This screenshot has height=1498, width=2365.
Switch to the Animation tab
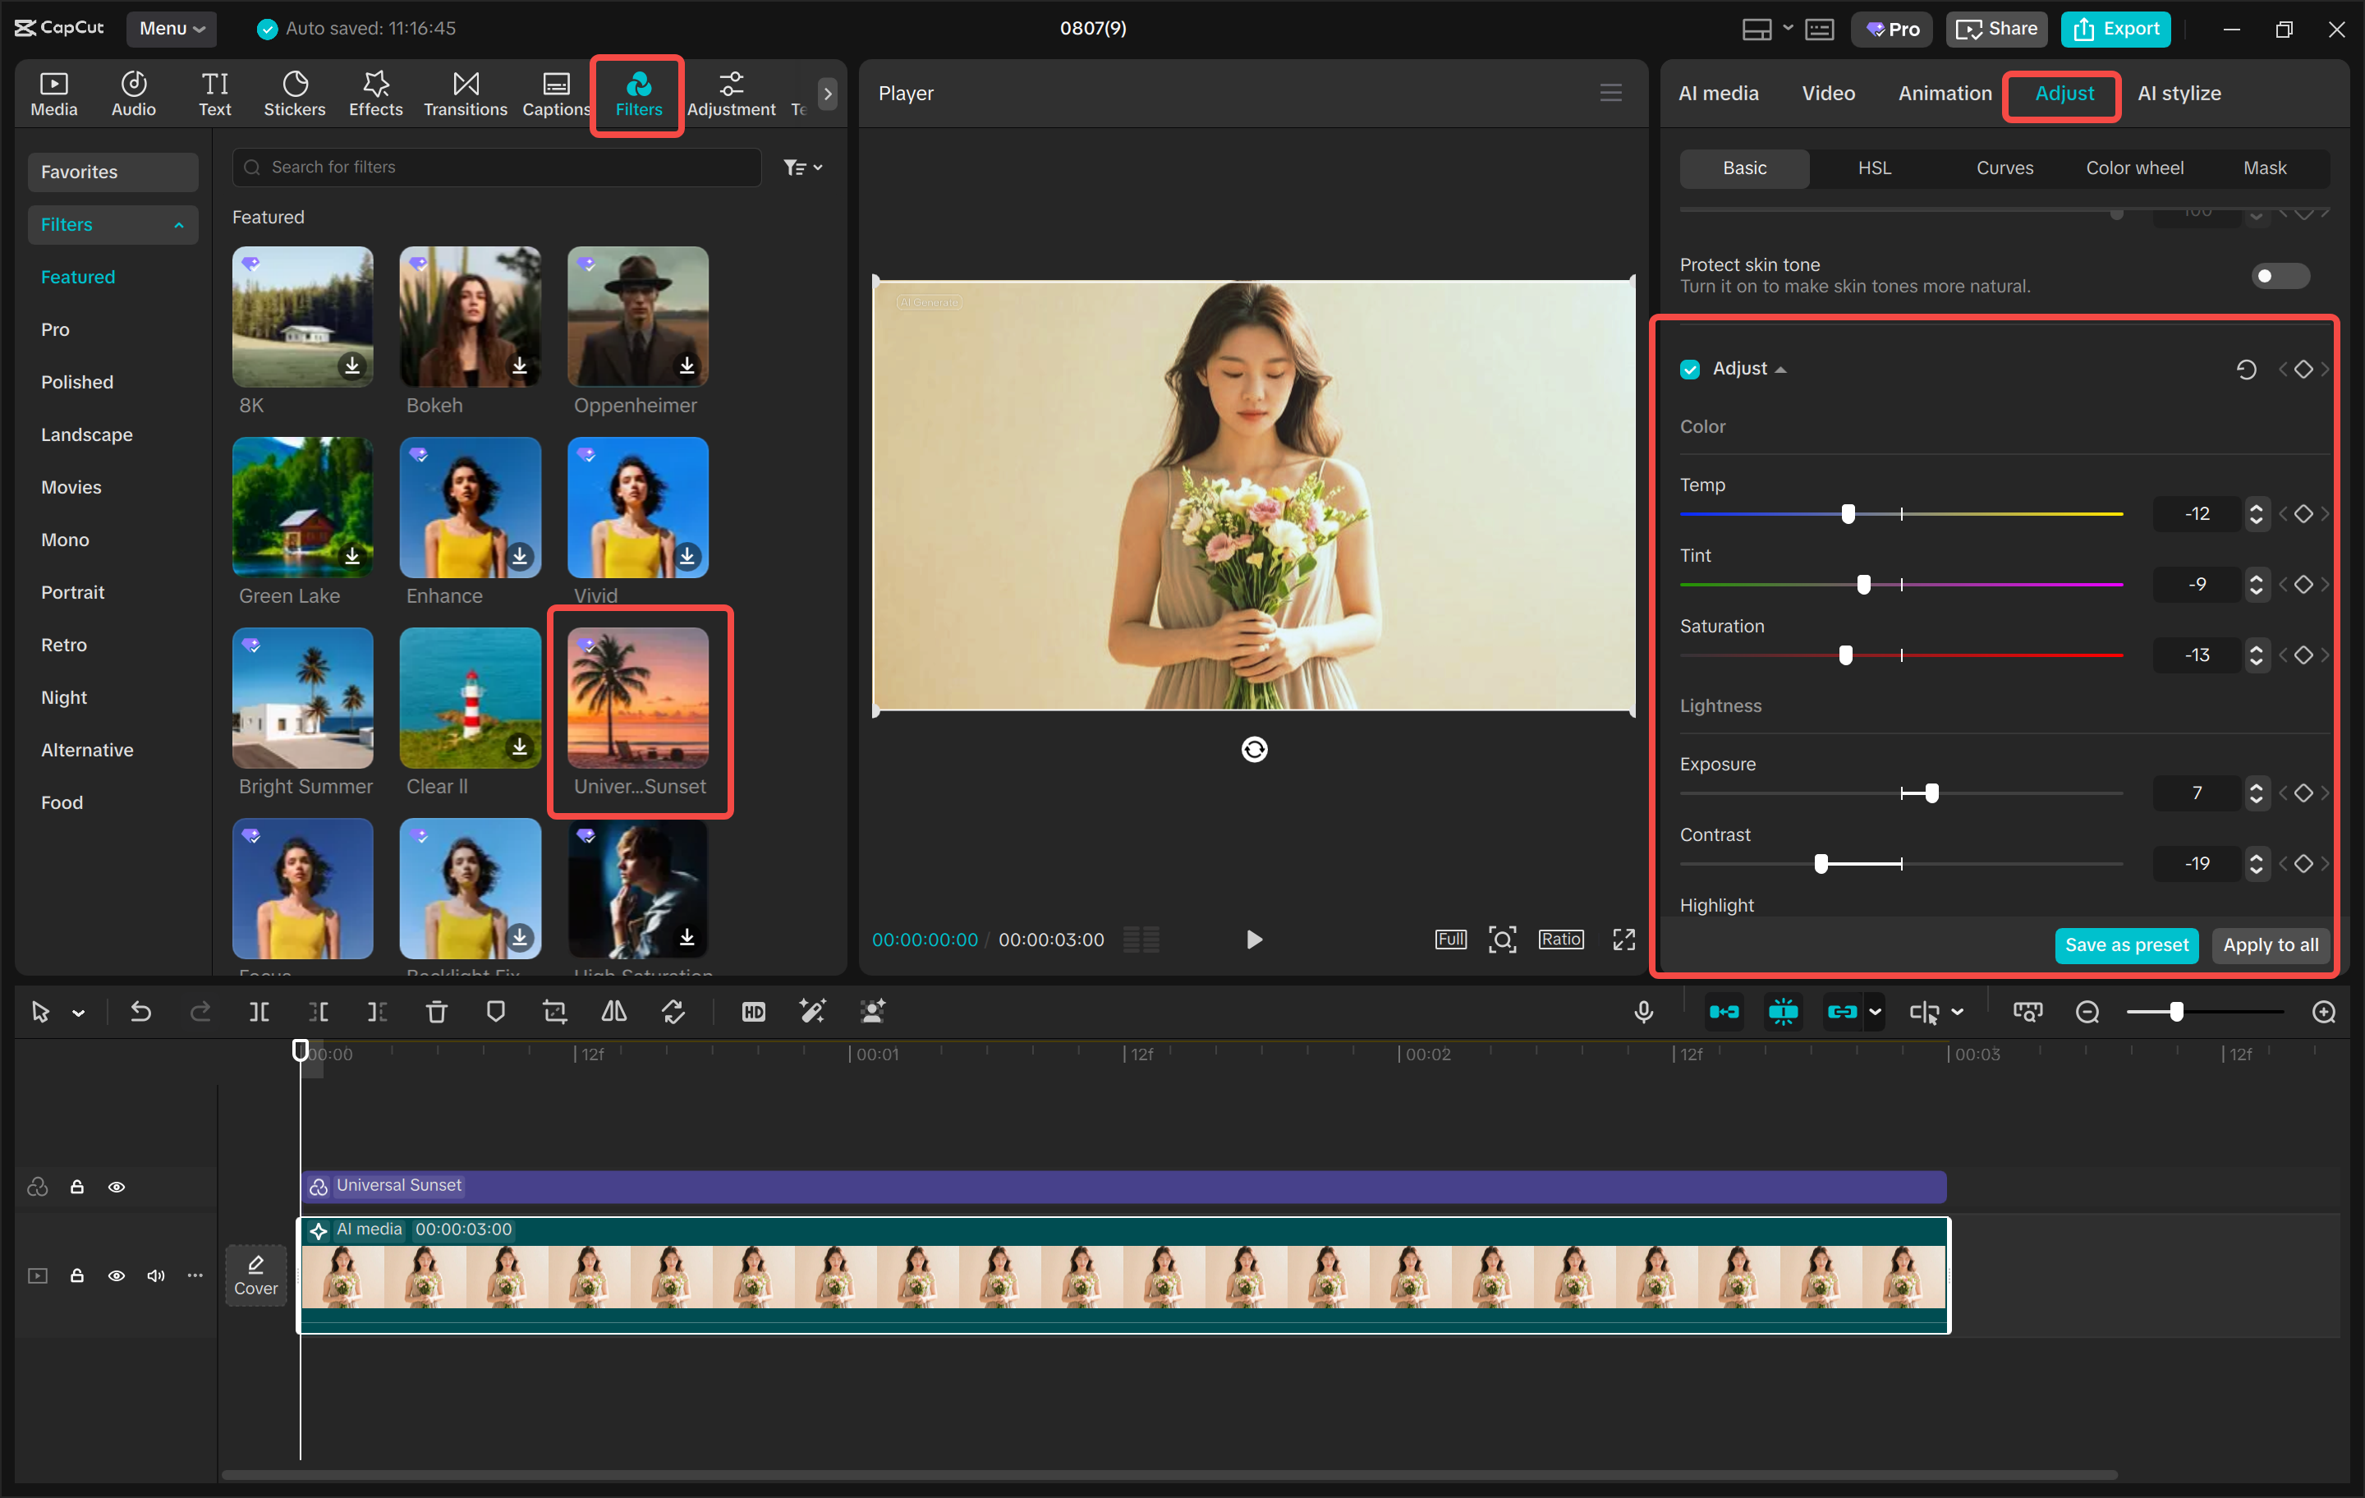tap(1945, 94)
